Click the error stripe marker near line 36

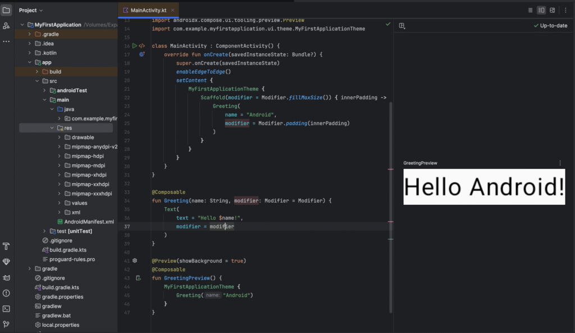(x=391, y=221)
